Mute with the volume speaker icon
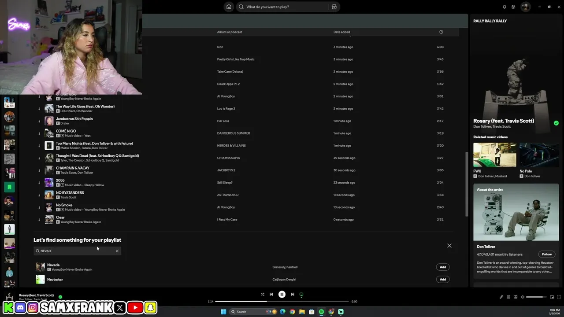 (x=523, y=297)
